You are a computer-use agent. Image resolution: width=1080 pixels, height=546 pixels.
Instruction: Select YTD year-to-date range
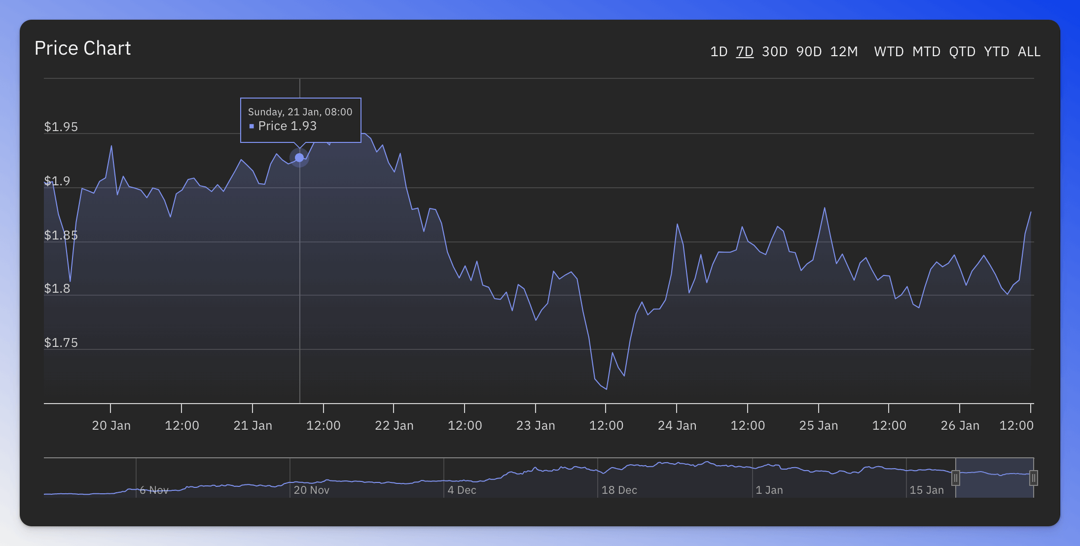click(x=997, y=52)
